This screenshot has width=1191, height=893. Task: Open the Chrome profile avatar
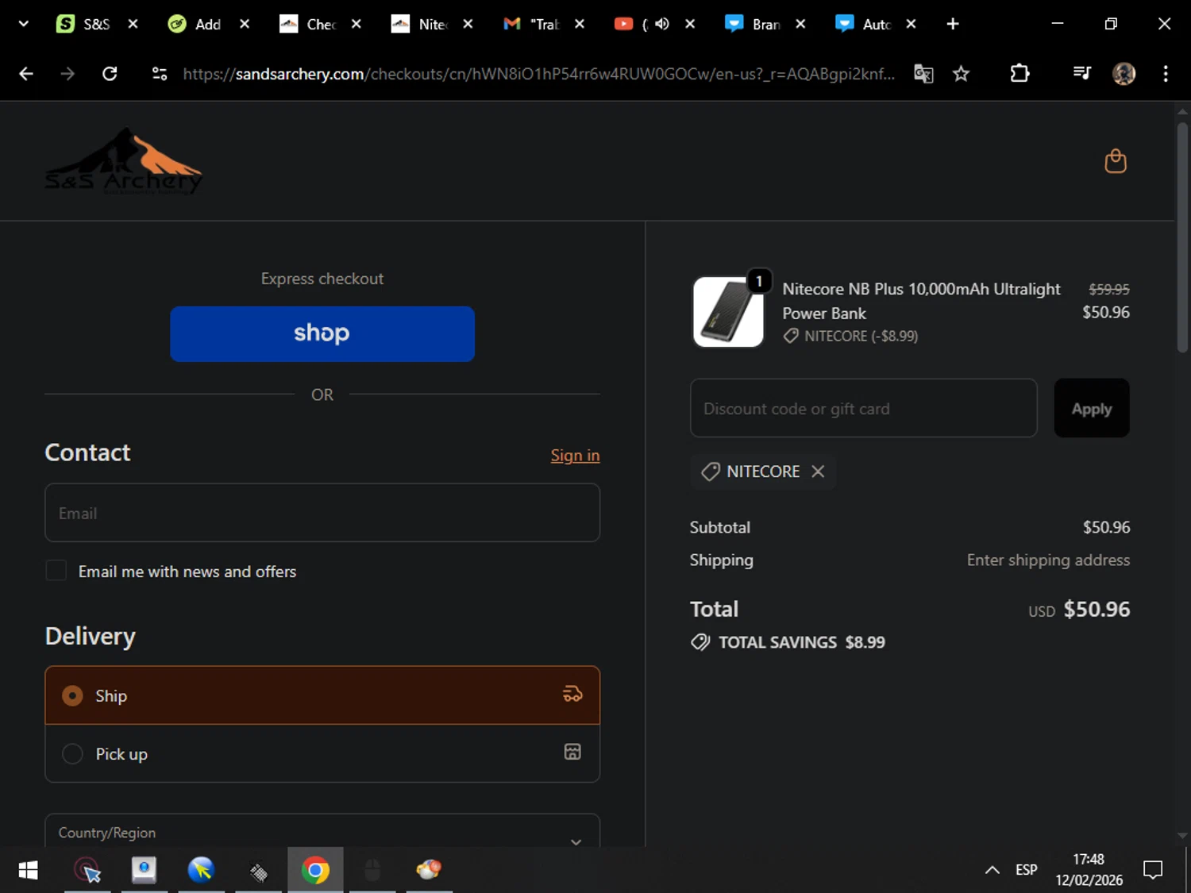(x=1124, y=74)
